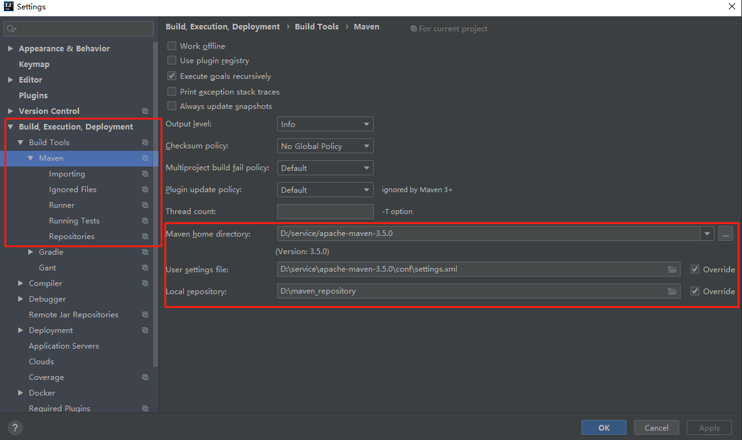
Task: Open Maven home directory dropdown arrow
Action: pyautogui.click(x=707, y=233)
